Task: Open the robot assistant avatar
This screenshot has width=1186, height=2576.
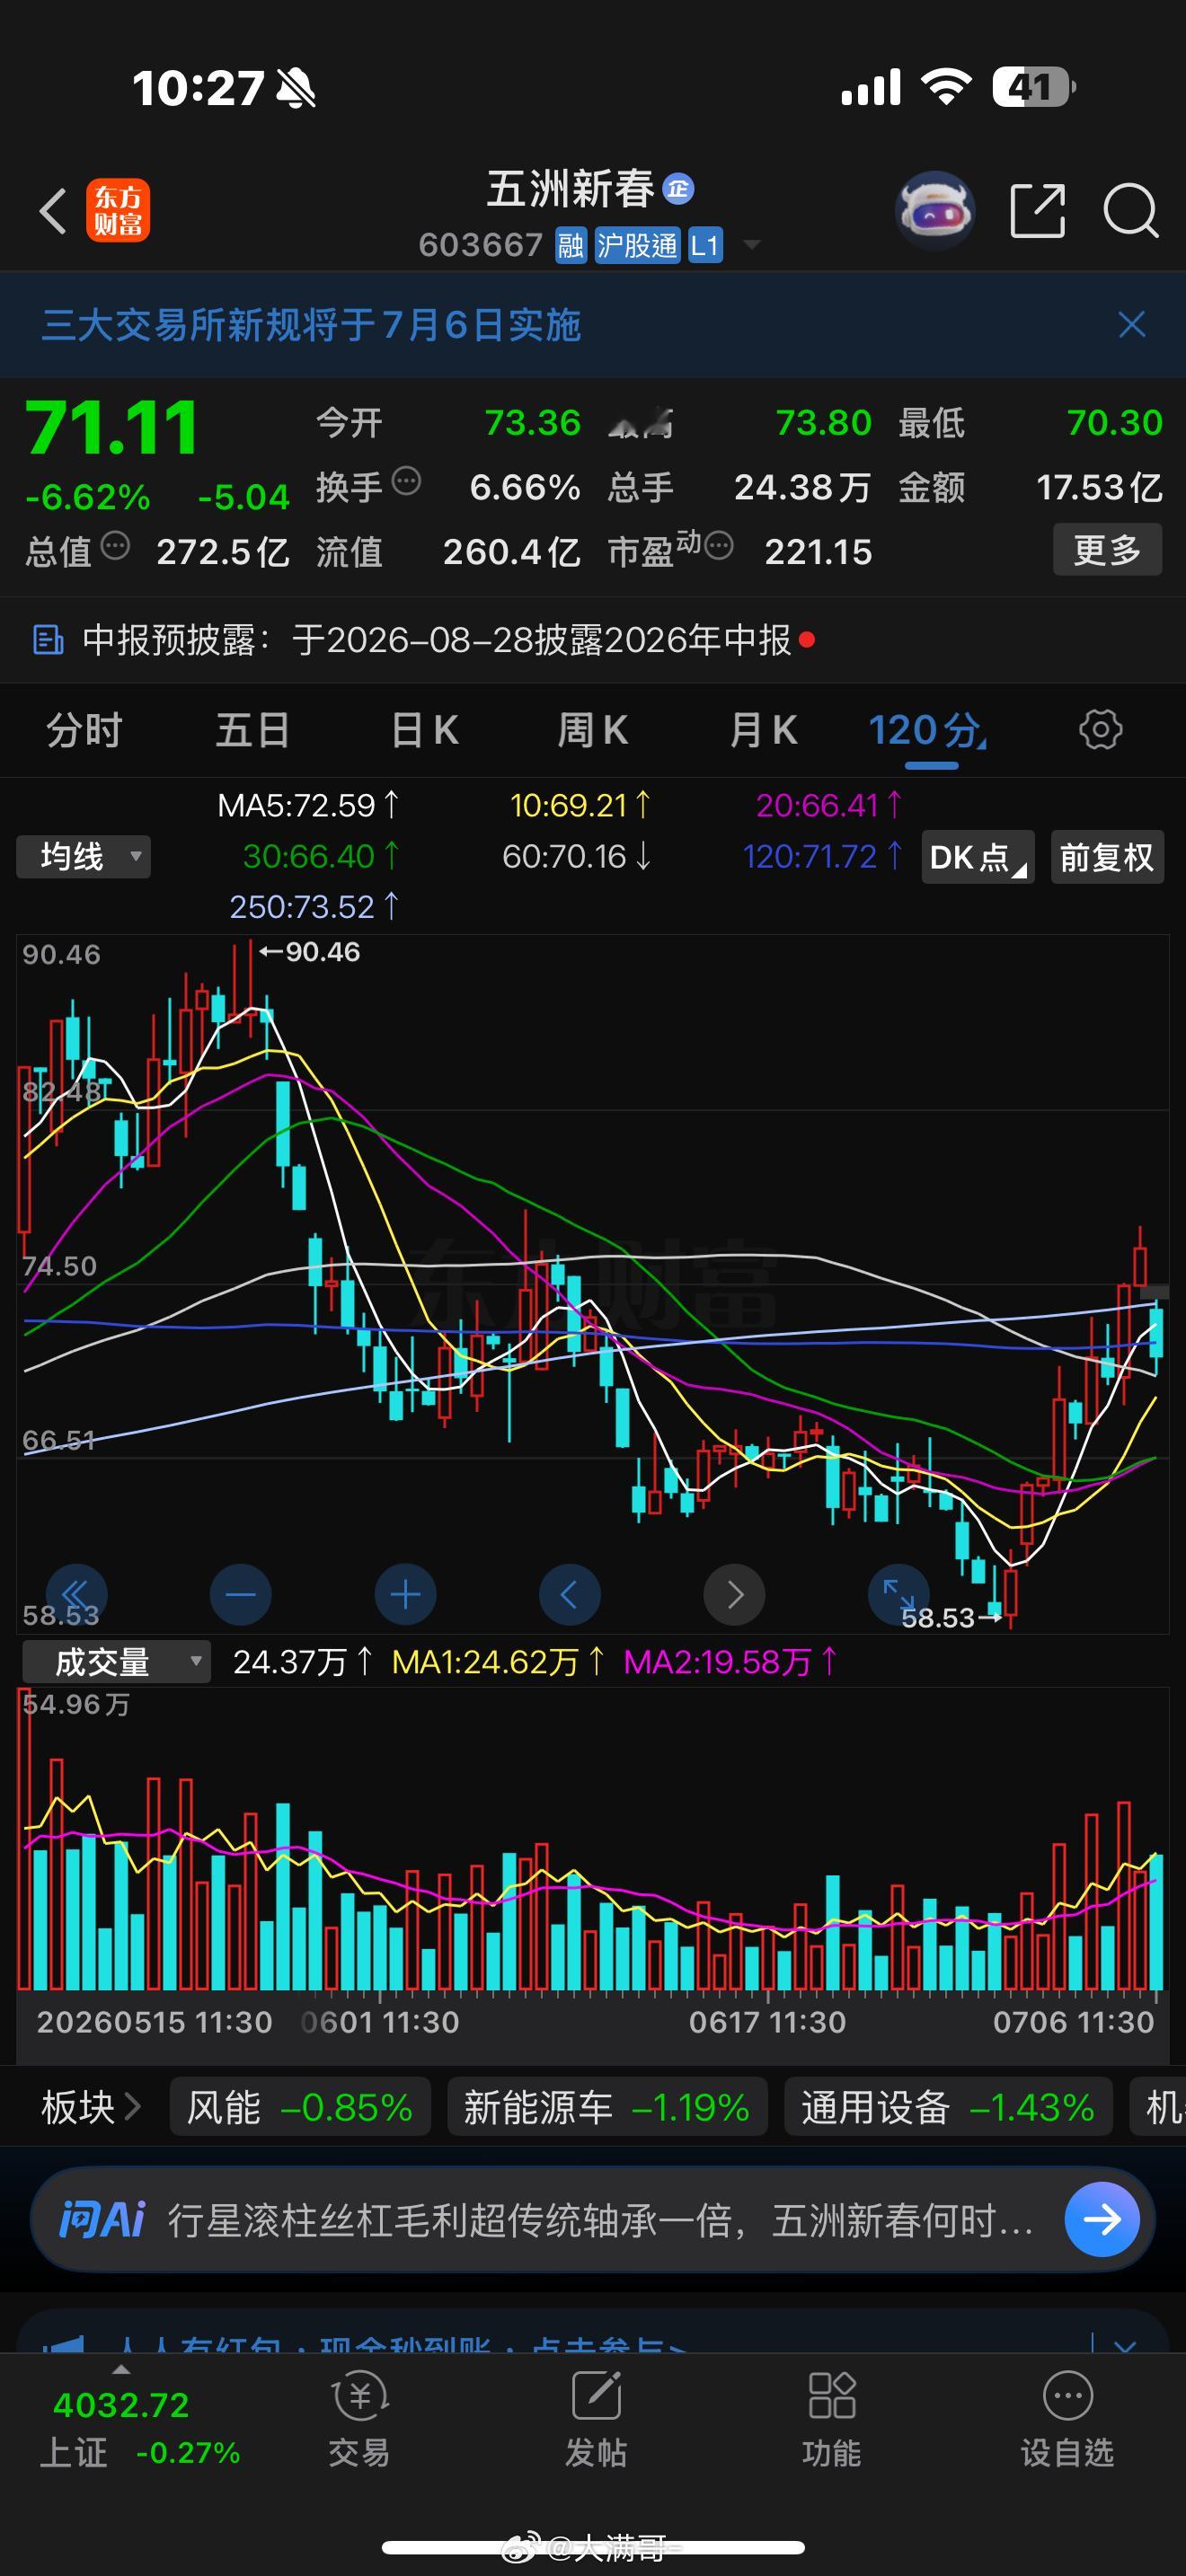Action: click(x=934, y=210)
